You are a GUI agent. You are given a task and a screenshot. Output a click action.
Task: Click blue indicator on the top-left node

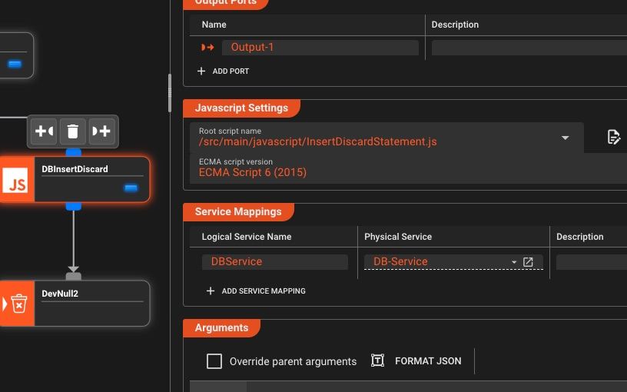pos(15,64)
